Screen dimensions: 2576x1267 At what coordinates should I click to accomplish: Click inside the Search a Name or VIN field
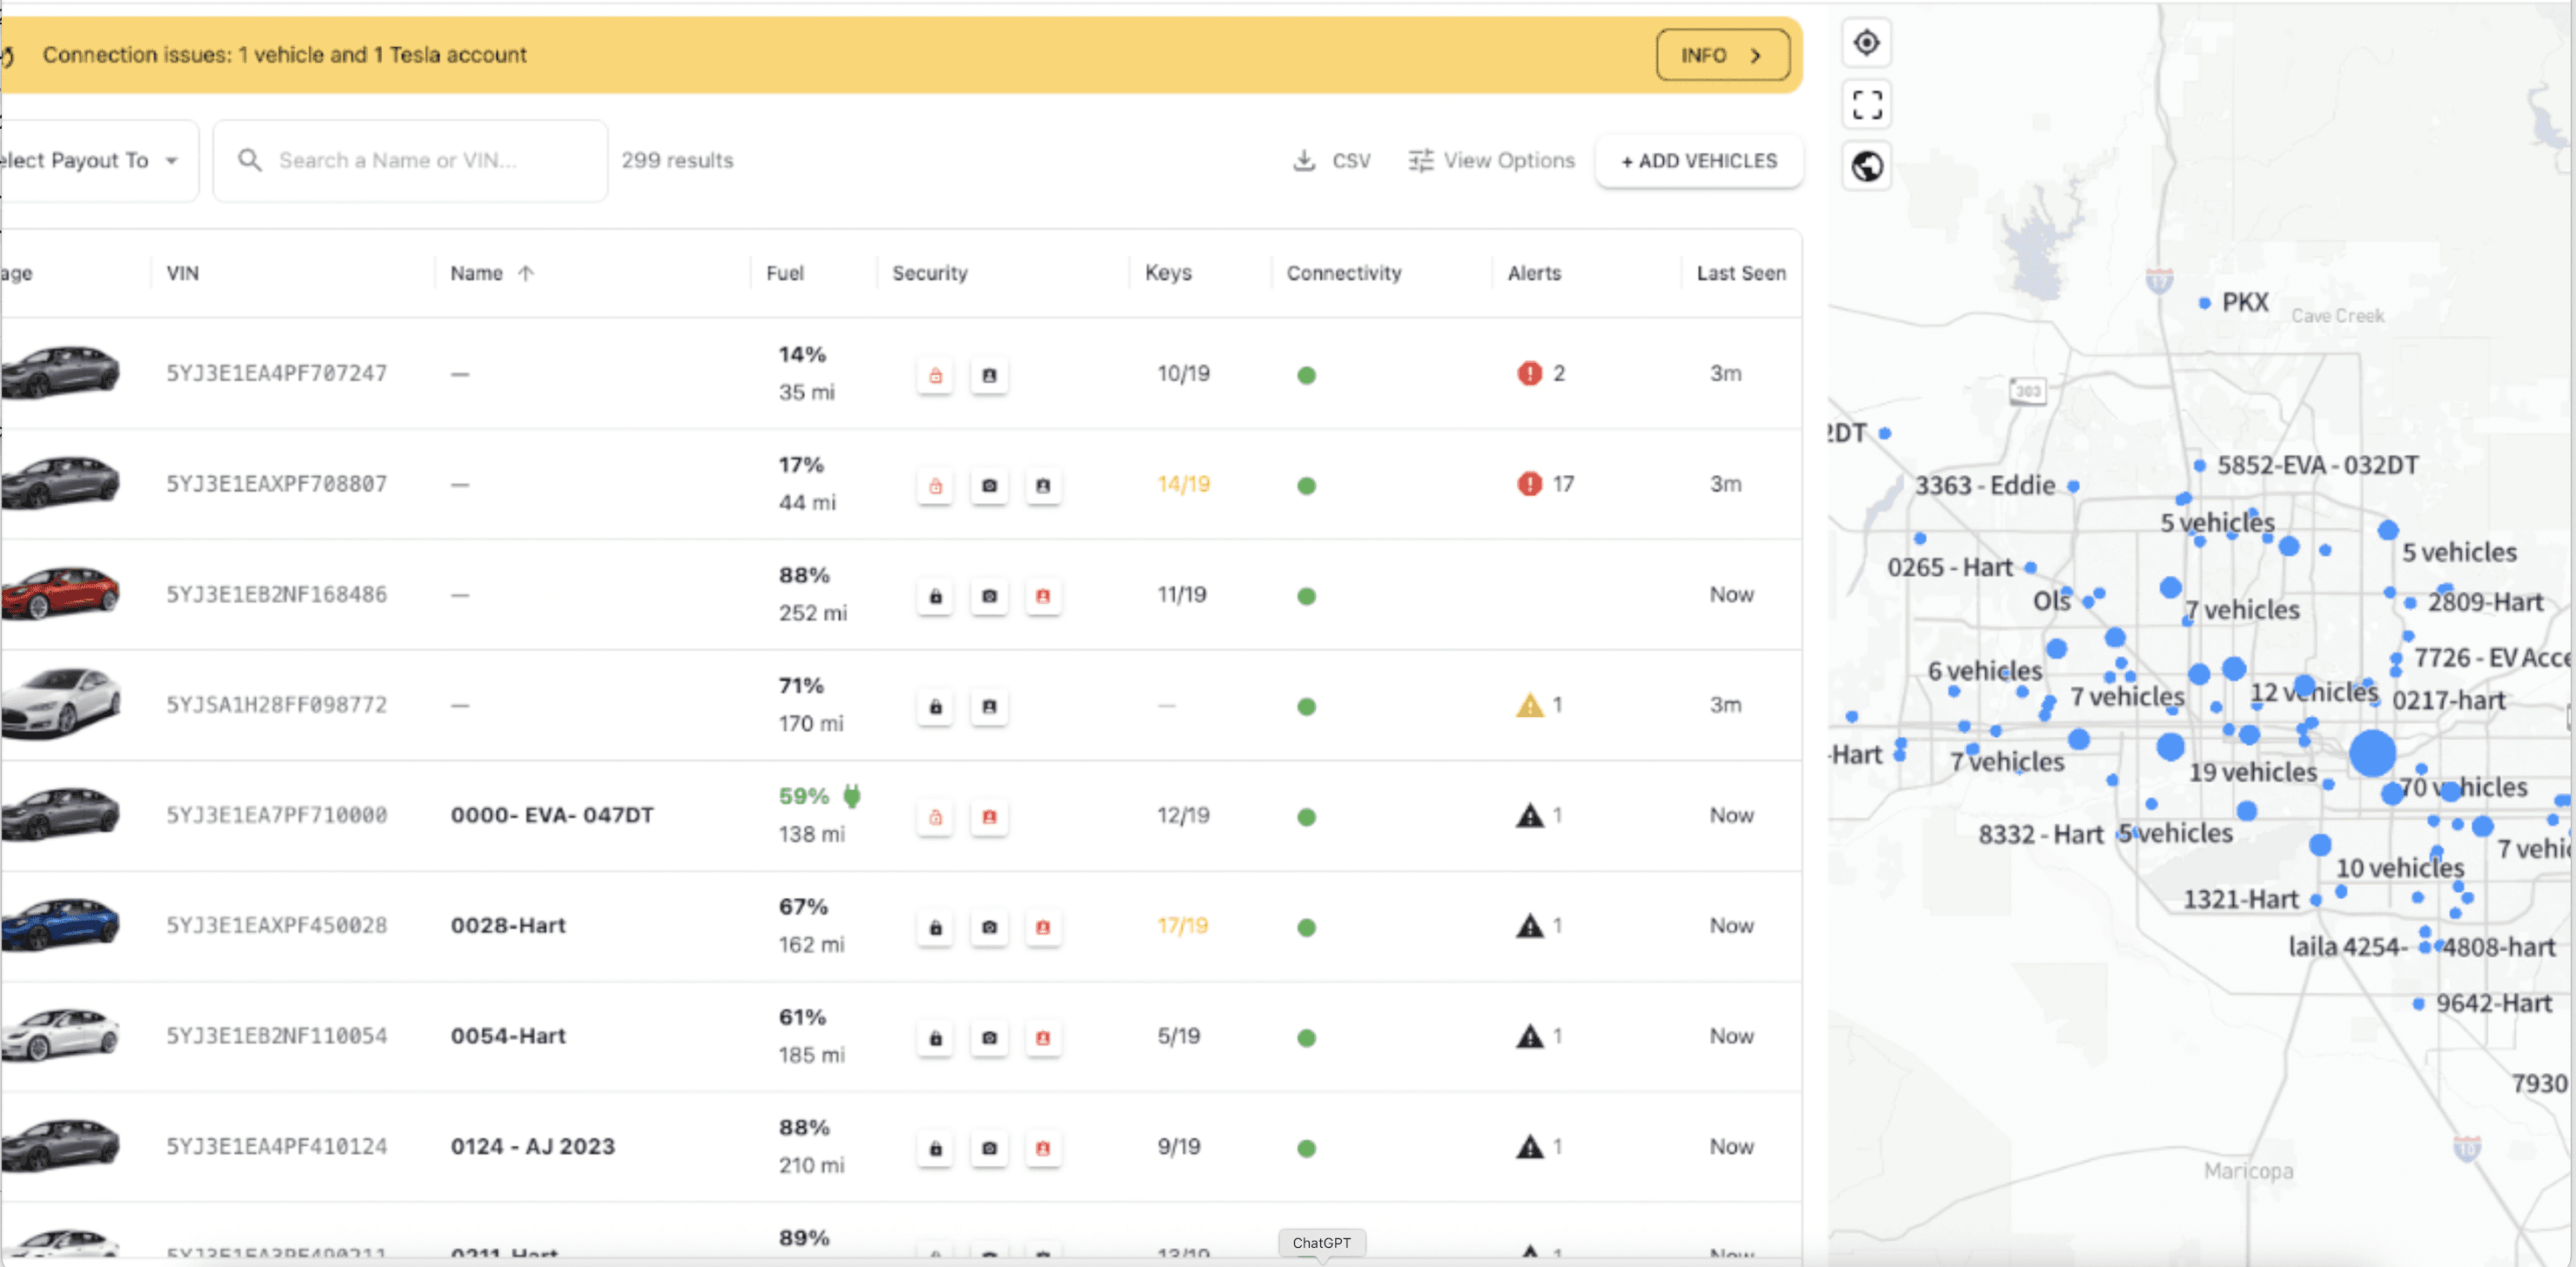tap(410, 160)
